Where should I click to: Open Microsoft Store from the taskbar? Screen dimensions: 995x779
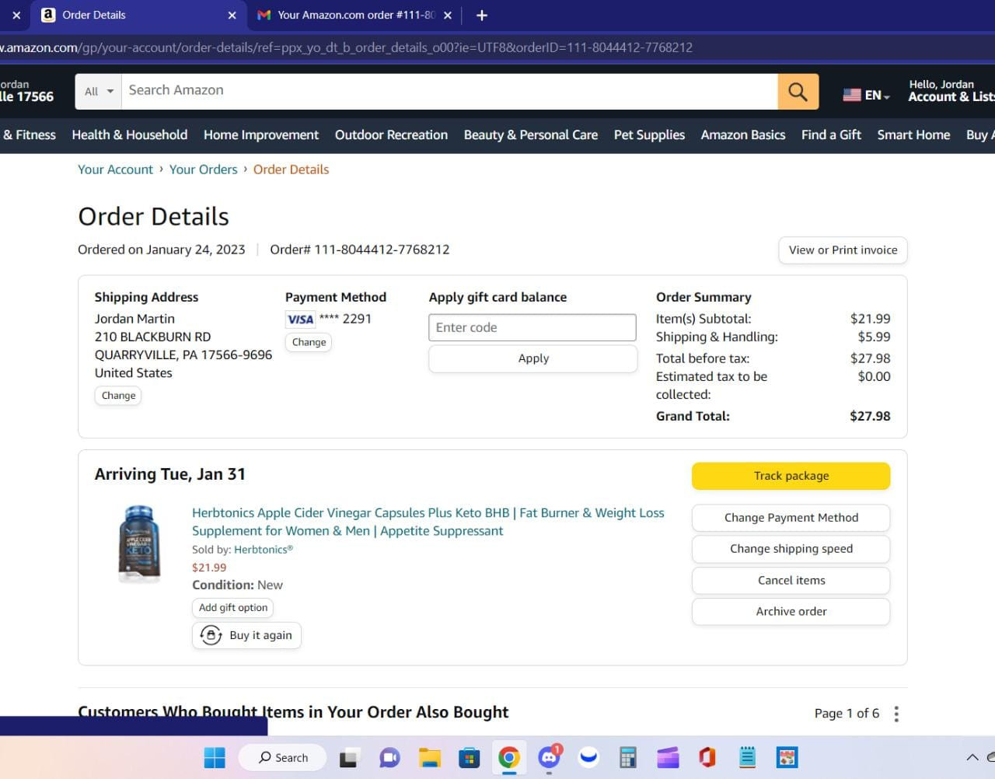469,757
